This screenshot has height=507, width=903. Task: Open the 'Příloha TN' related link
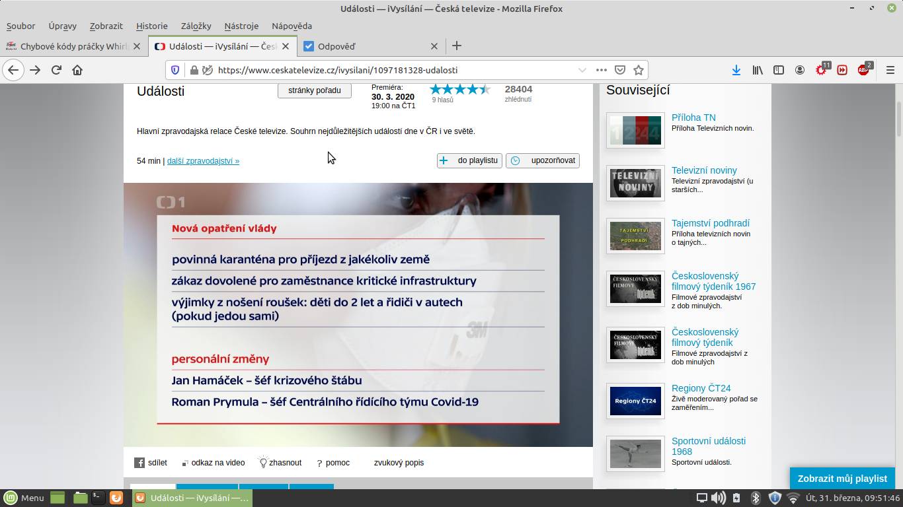tap(693, 118)
